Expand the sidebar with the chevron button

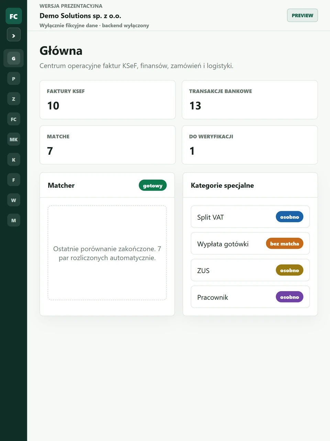(x=14, y=35)
